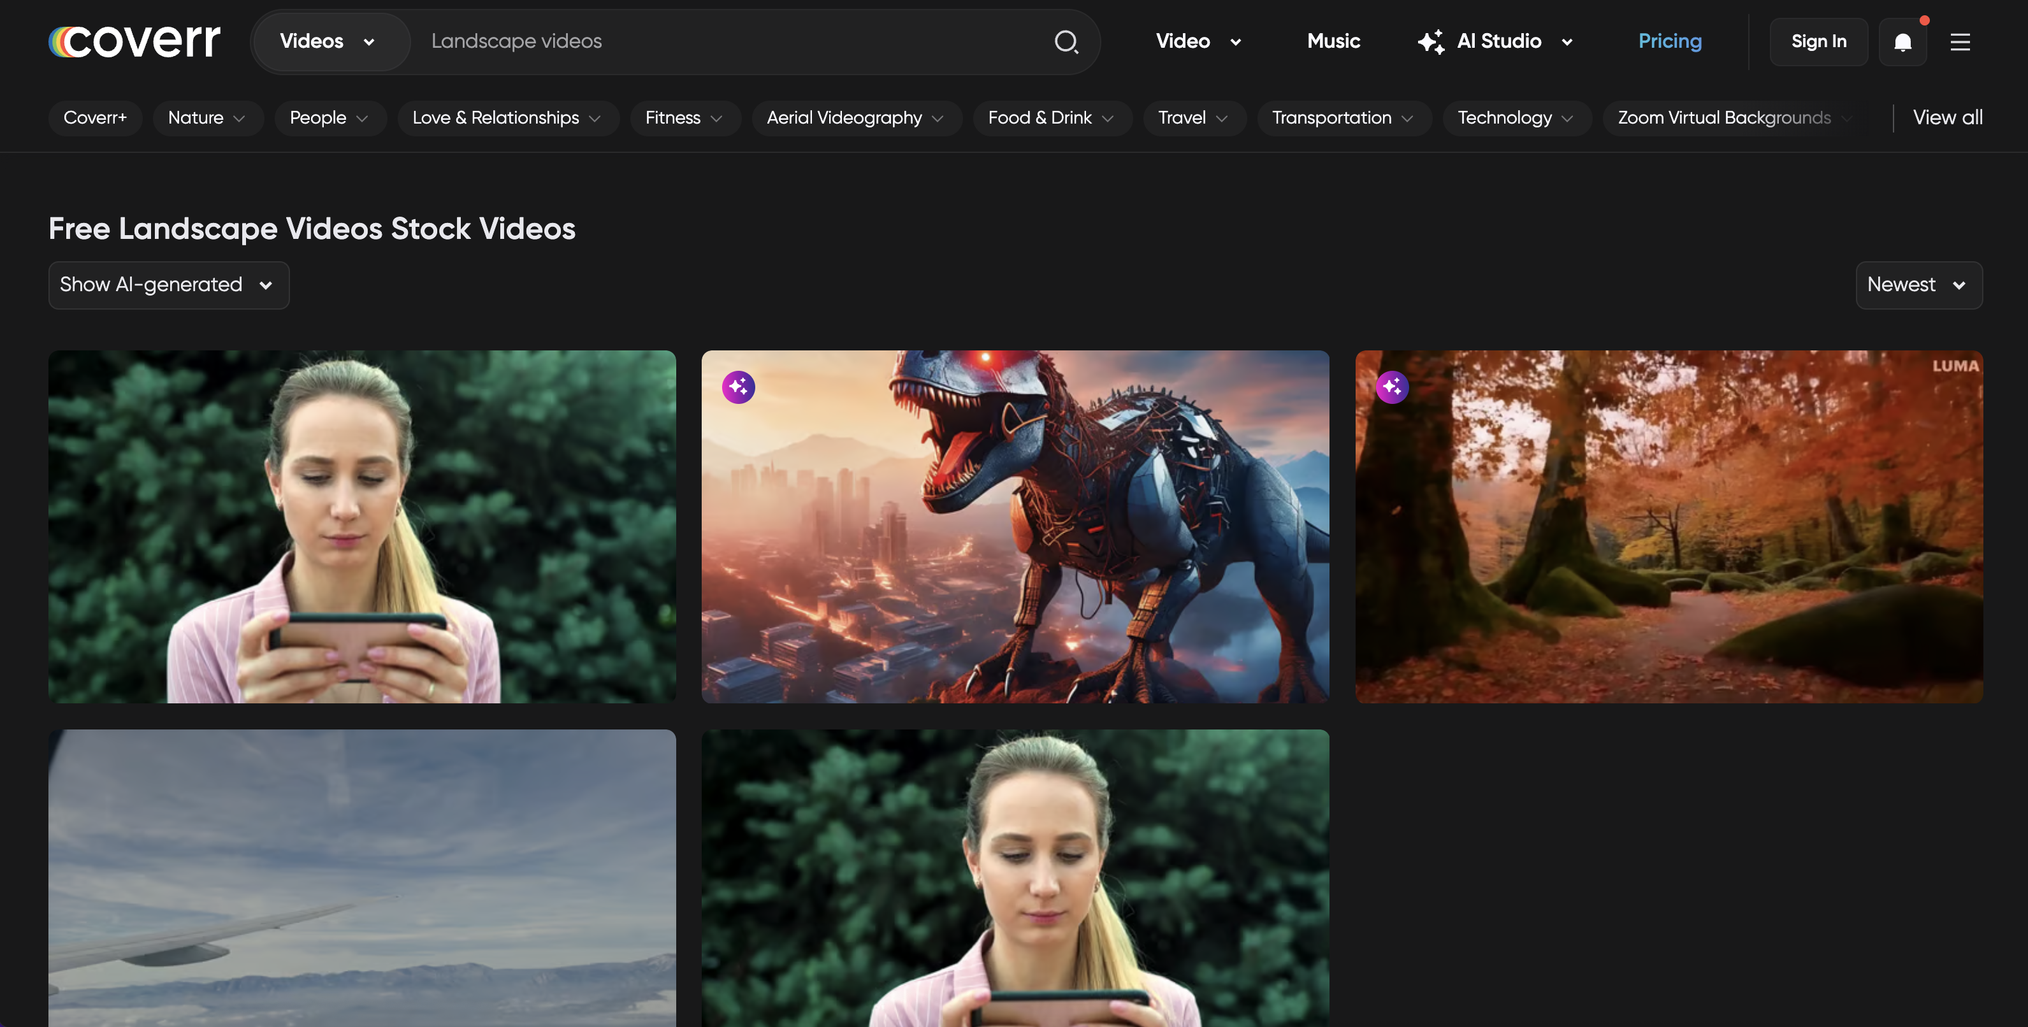
Task: Open the notification bell
Action: pyautogui.click(x=1903, y=41)
